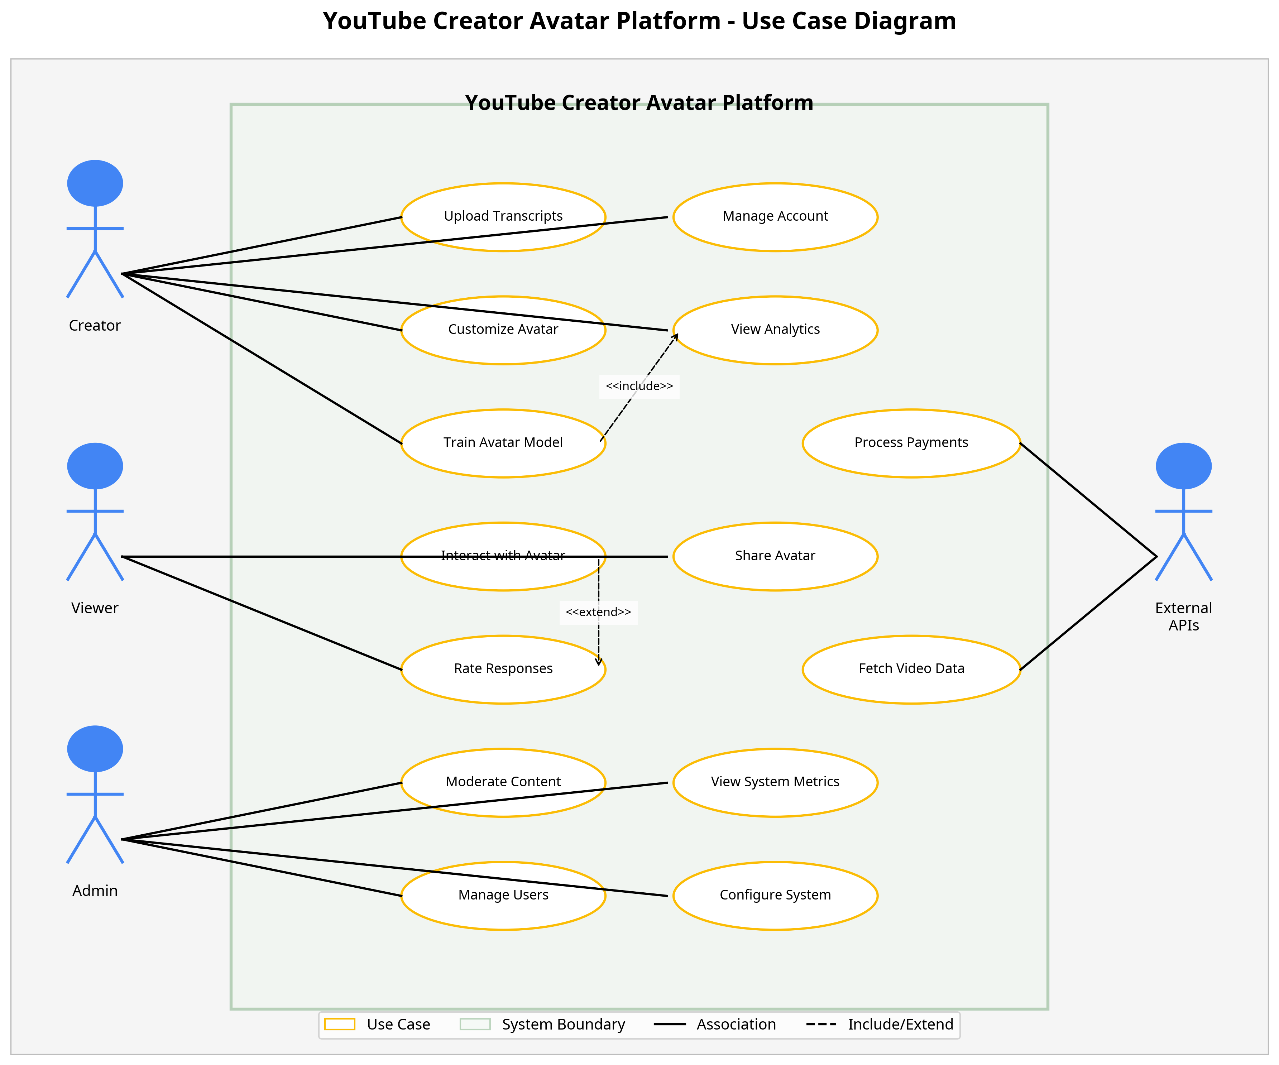The width and height of the screenshot is (1279, 1065).
Task: Click the External APIs actor figure
Action: click(x=1183, y=512)
